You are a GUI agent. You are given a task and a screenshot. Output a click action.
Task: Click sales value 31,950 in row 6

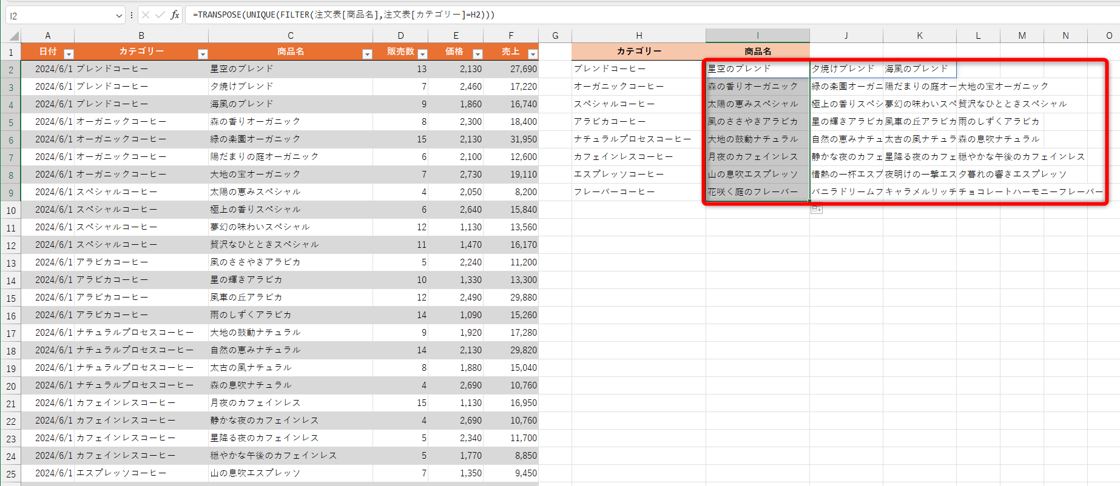click(x=511, y=139)
